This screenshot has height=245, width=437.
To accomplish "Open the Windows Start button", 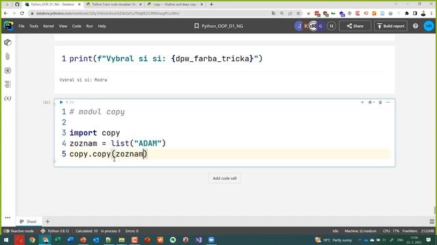I will pyautogui.click(x=6, y=240).
